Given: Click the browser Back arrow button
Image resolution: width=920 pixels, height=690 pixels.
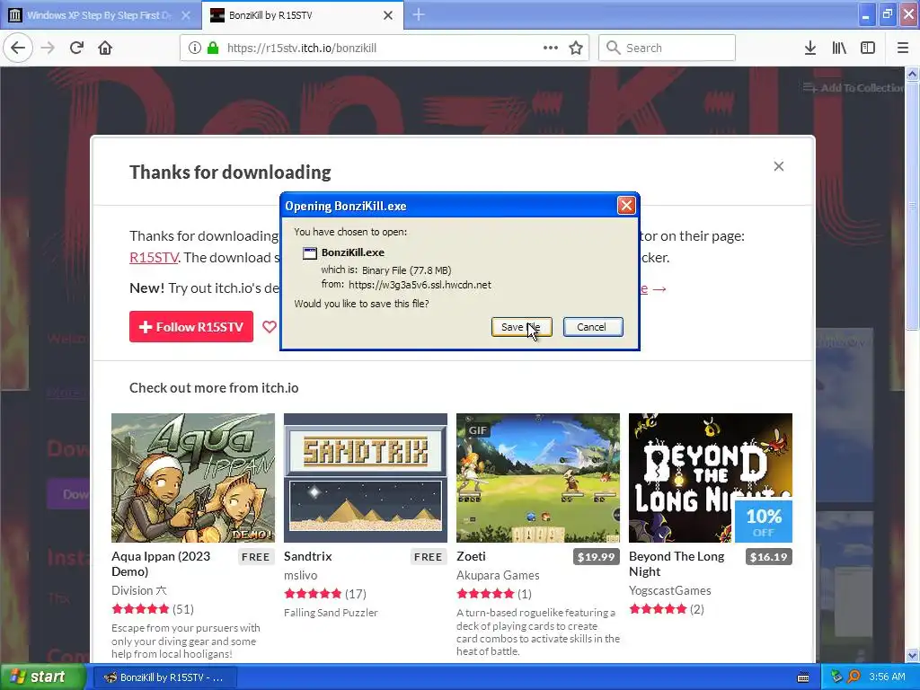Looking at the screenshot, I should (18, 49).
